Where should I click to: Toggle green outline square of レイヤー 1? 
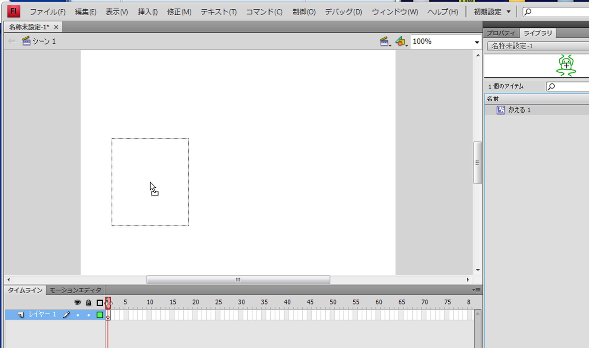point(100,315)
